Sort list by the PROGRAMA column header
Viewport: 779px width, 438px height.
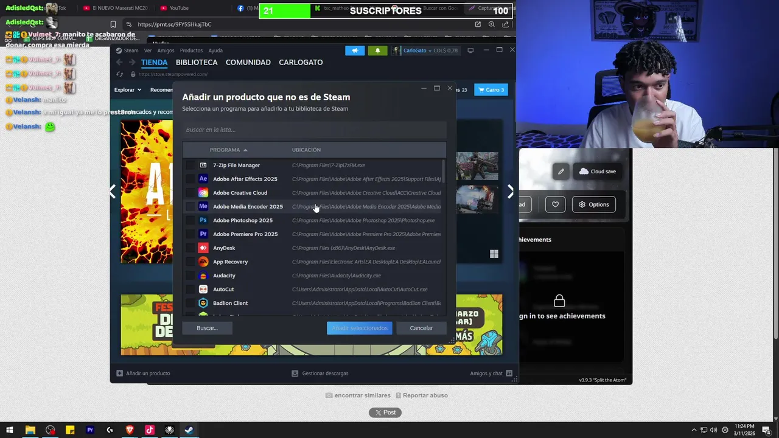pyautogui.click(x=228, y=150)
